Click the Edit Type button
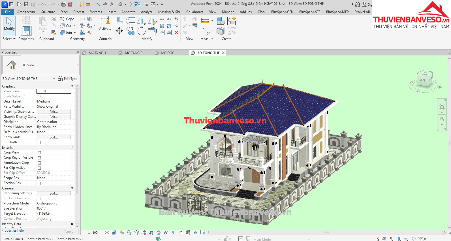This screenshot has height=241, width=451. pyautogui.click(x=68, y=79)
